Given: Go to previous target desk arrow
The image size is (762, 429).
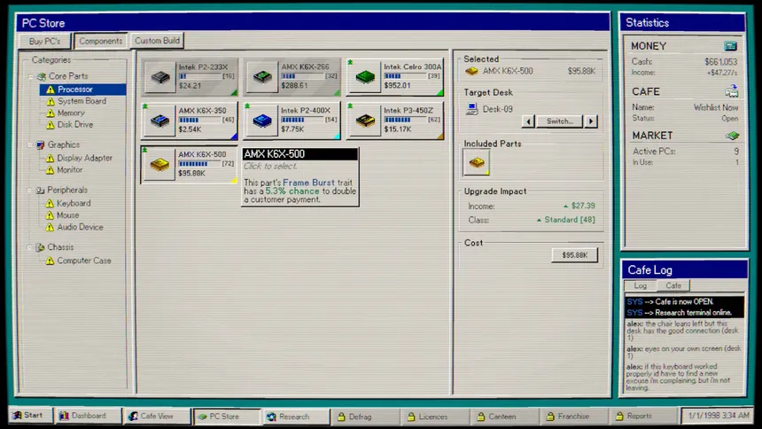Looking at the screenshot, I should [528, 121].
